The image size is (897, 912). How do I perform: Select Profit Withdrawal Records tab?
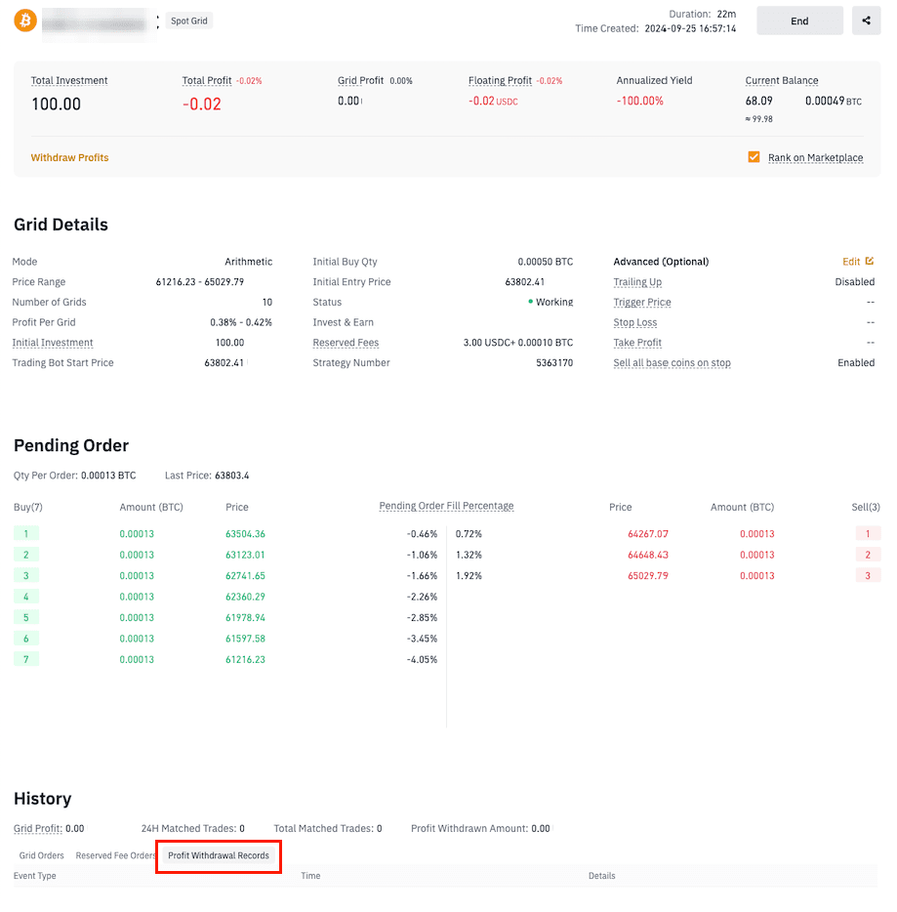[x=219, y=855]
